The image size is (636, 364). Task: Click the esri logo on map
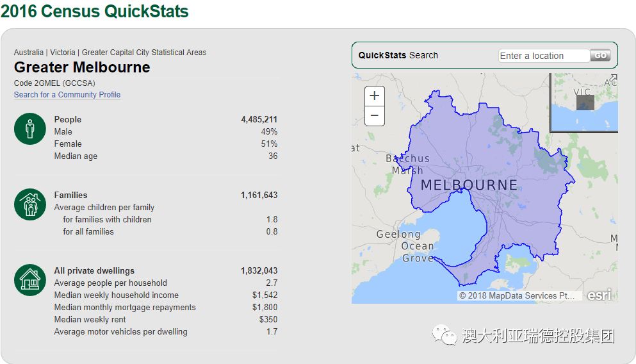point(599,295)
